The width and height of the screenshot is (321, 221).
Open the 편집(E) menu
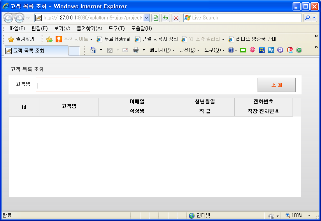click(40, 29)
